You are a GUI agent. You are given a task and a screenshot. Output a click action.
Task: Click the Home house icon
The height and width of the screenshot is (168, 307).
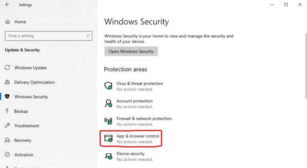pos(8,21)
